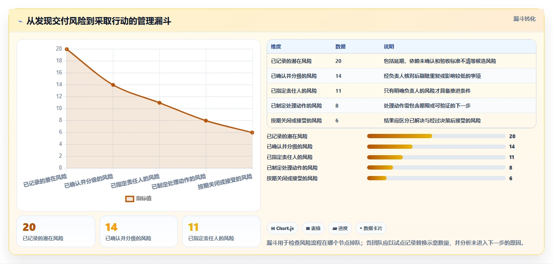This screenshot has height=264, width=553.
Task: Click the 数据 column header
Action: pyautogui.click(x=340, y=47)
